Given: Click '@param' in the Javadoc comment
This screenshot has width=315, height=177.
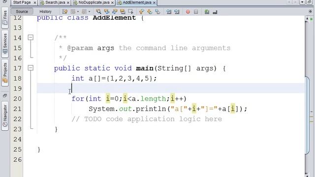Looking at the screenshot, I should pos(80,48).
